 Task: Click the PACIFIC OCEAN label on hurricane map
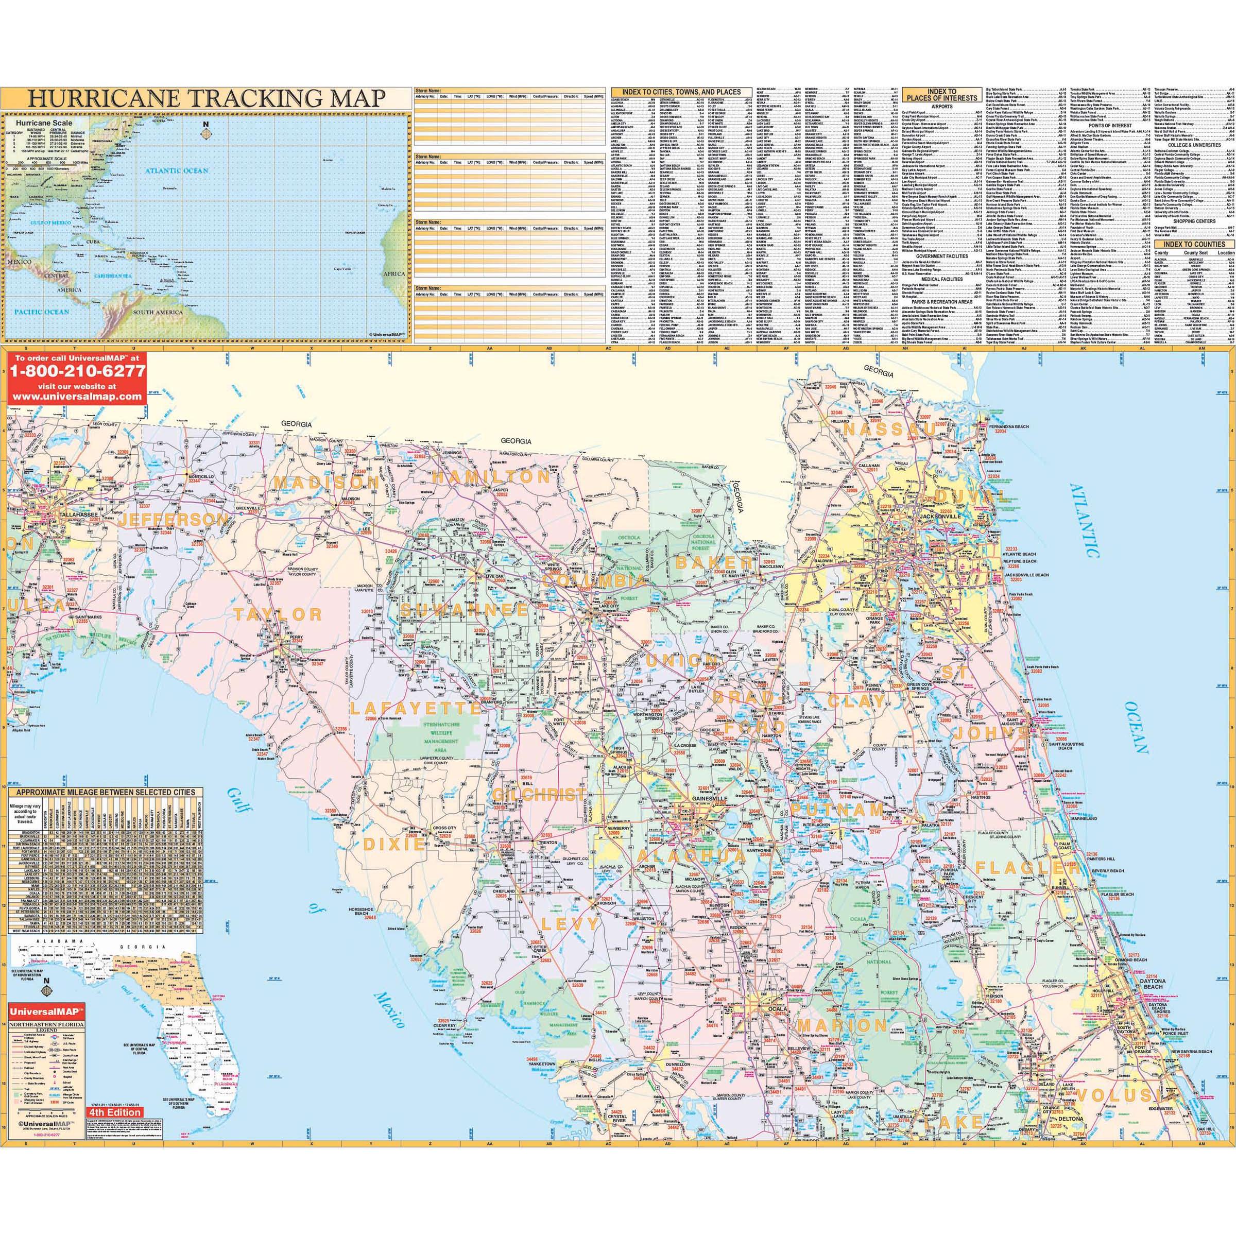[42, 312]
